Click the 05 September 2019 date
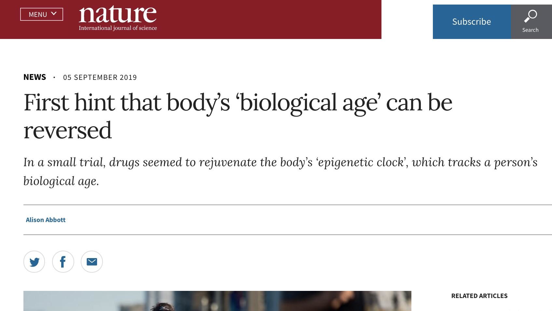Image resolution: width=552 pixels, height=311 pixels. [x=100, y=77]
